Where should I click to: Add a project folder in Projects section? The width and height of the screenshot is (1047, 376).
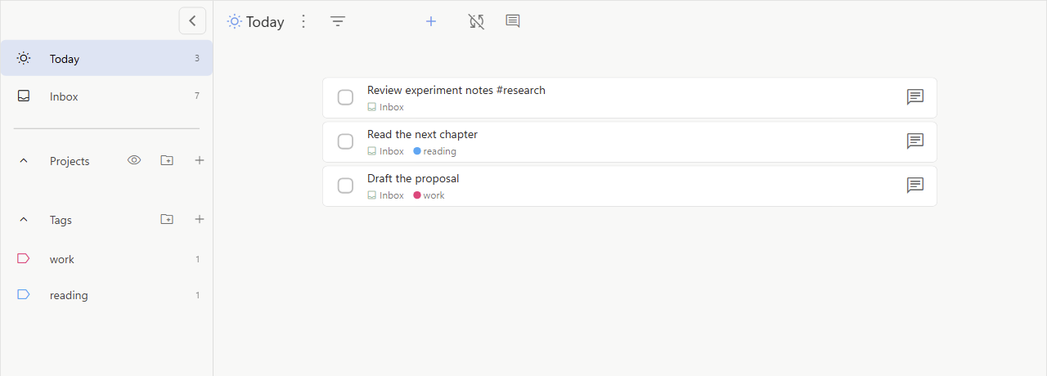pos(167,161)
